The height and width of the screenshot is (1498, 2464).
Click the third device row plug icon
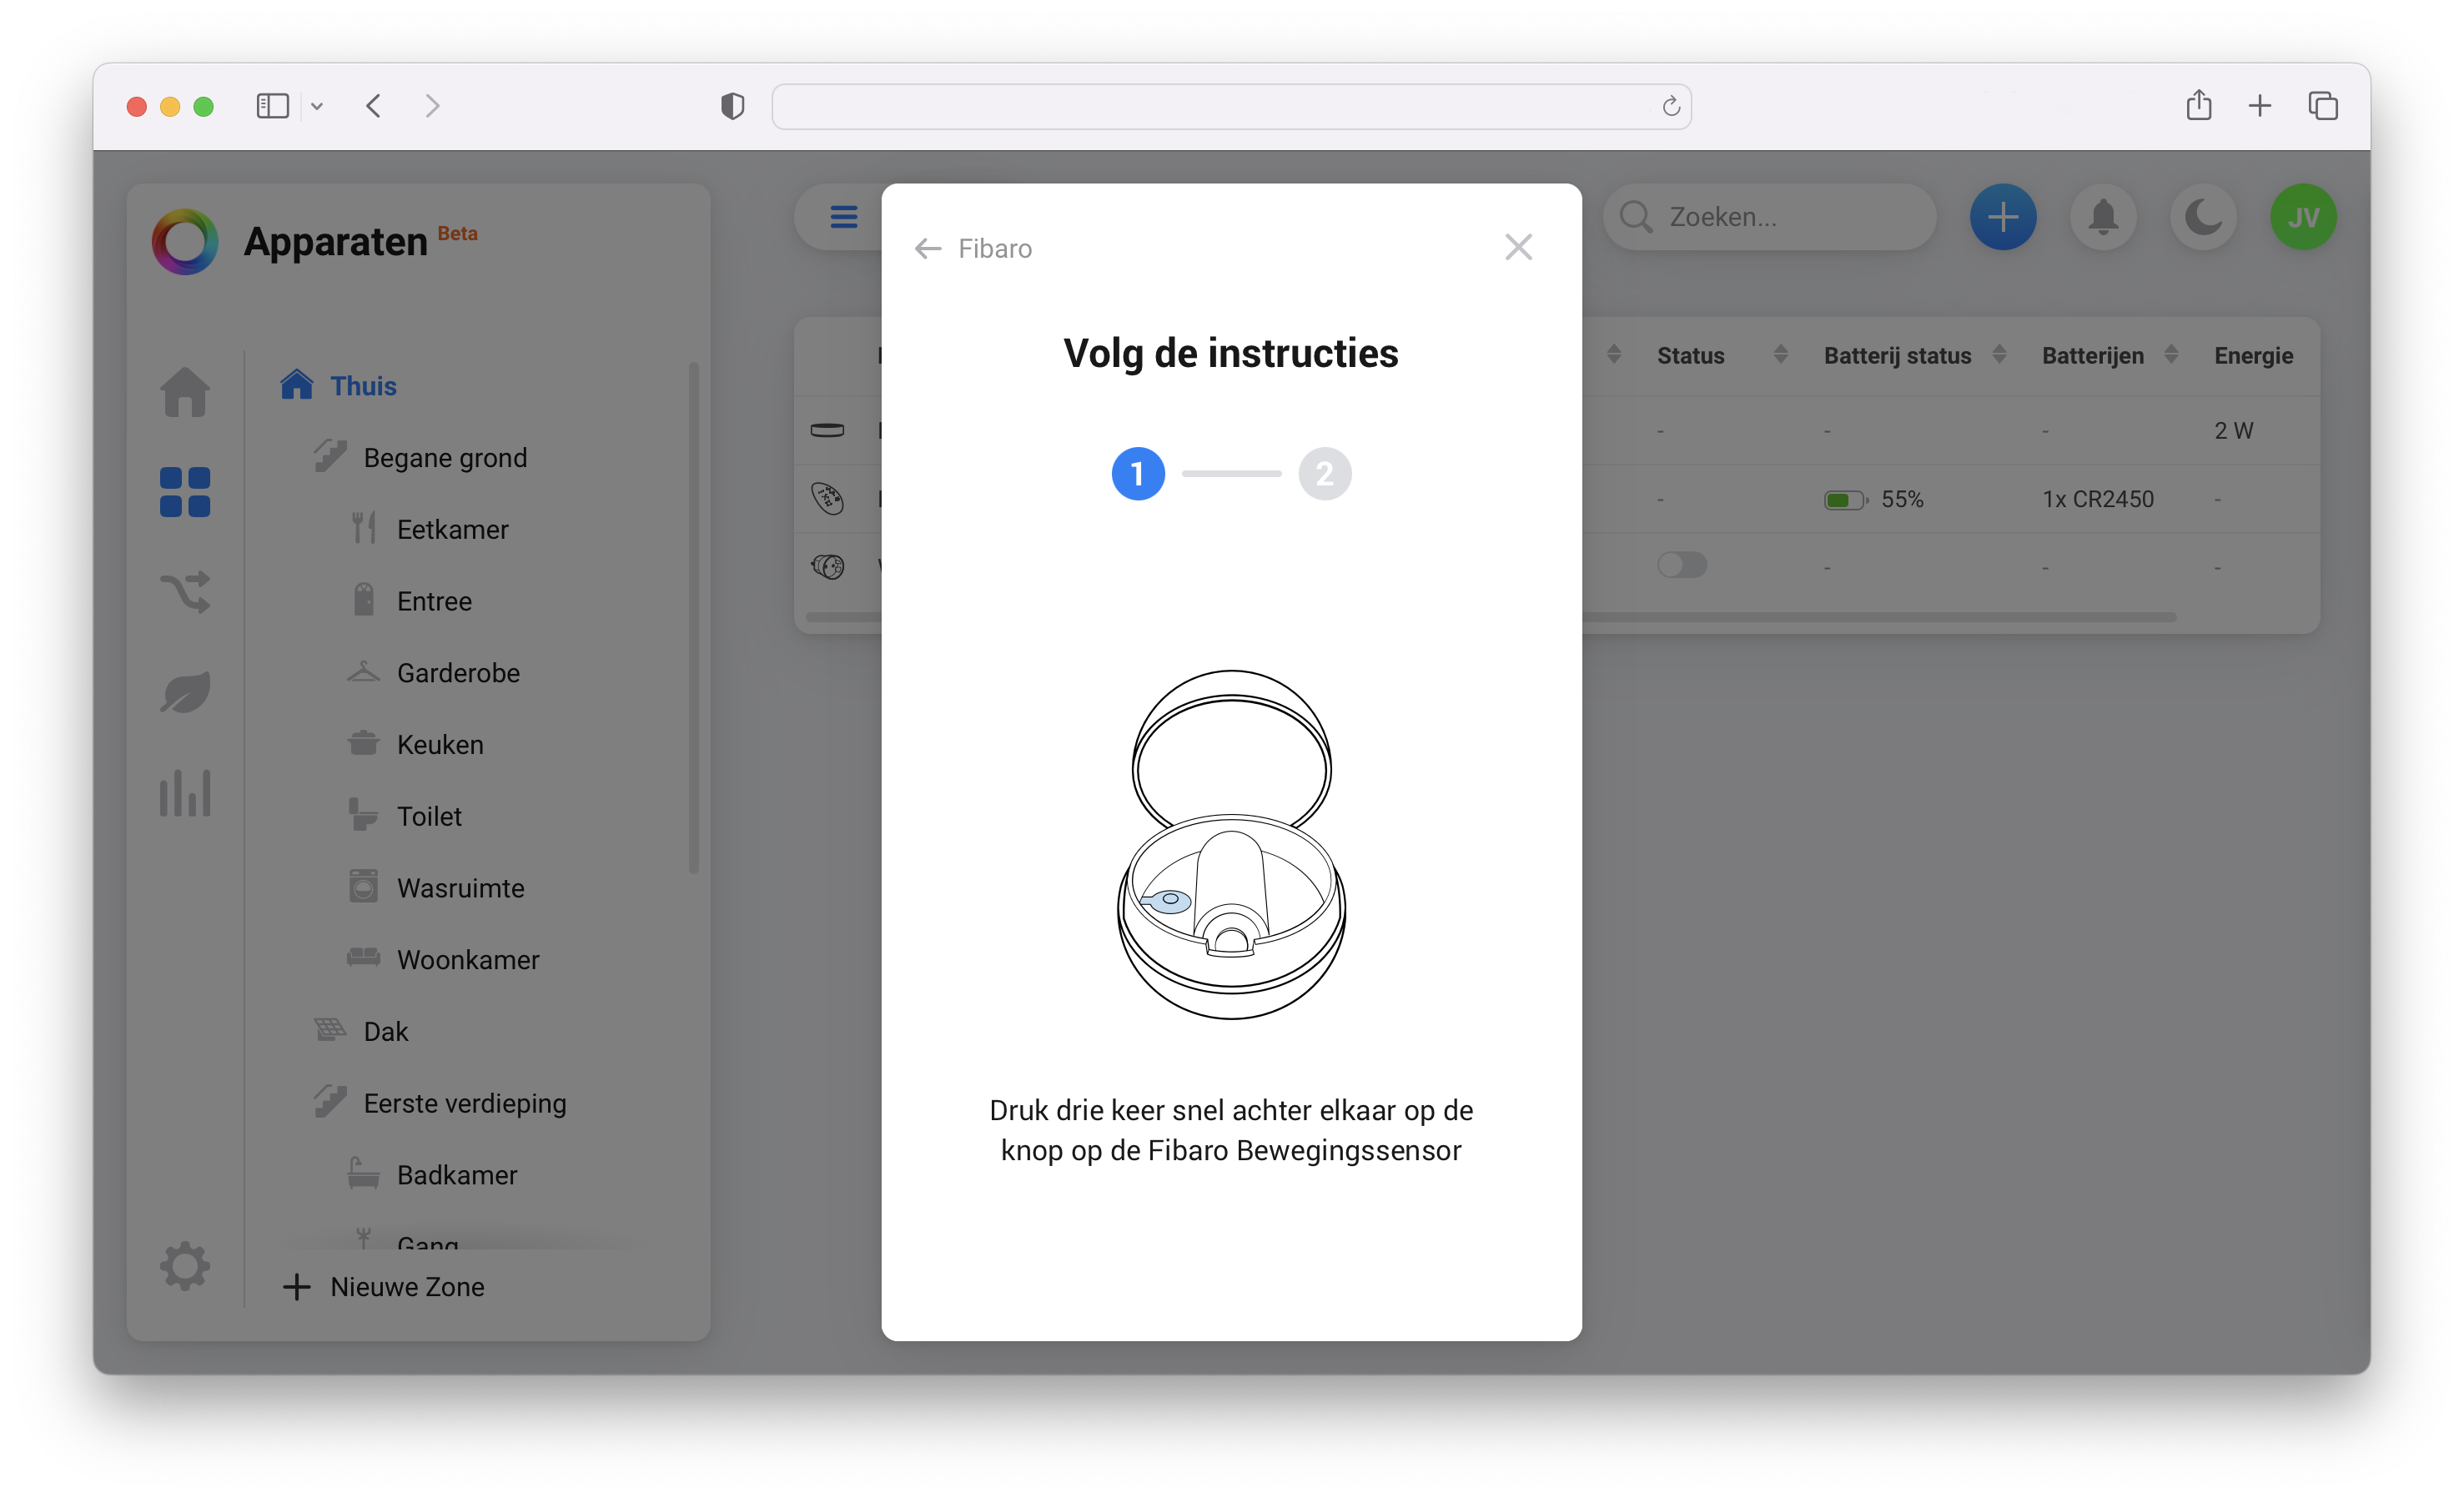pos(827,566)
